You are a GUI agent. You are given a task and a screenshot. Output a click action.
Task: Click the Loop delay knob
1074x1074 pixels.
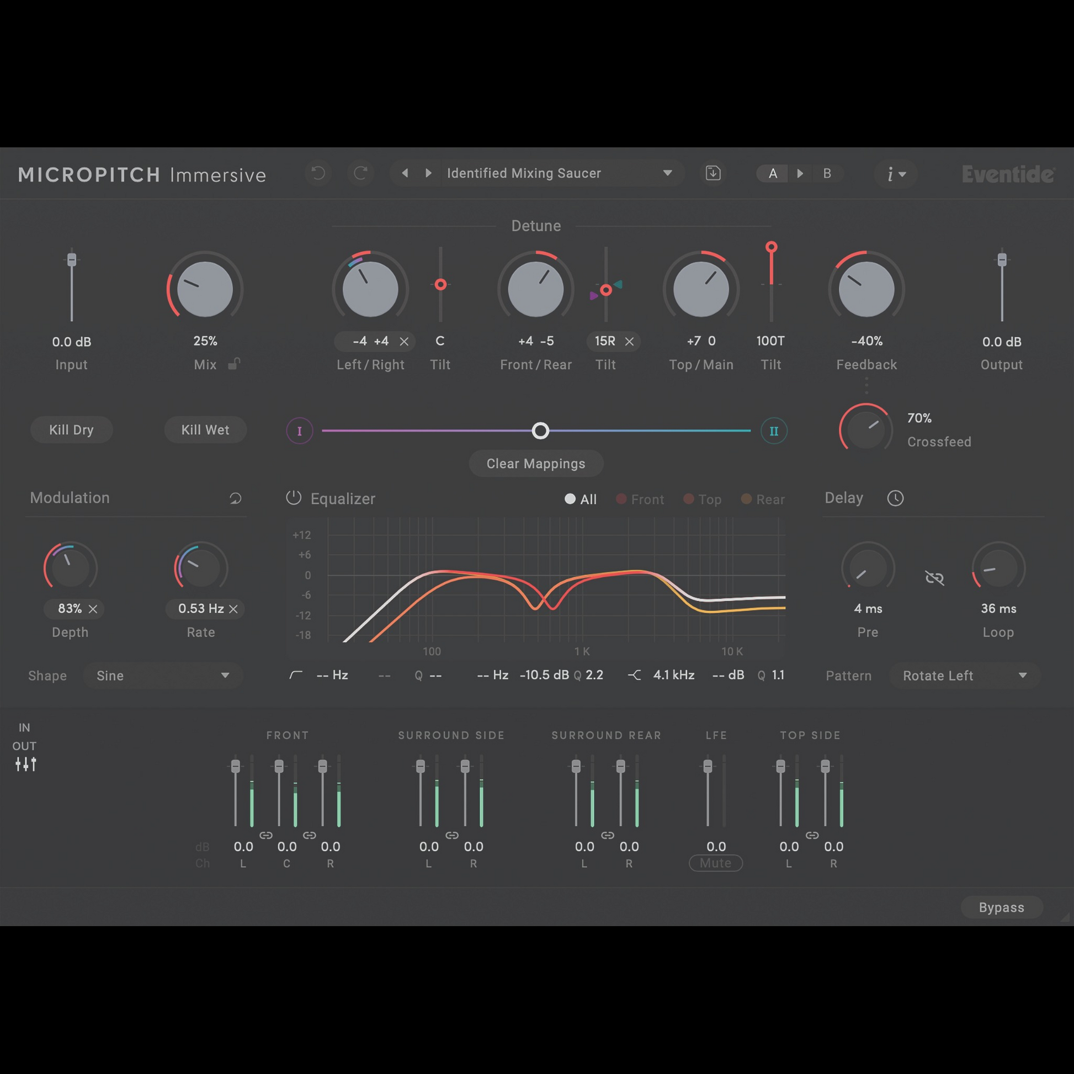pyautogui.click(x=998, y=568)
